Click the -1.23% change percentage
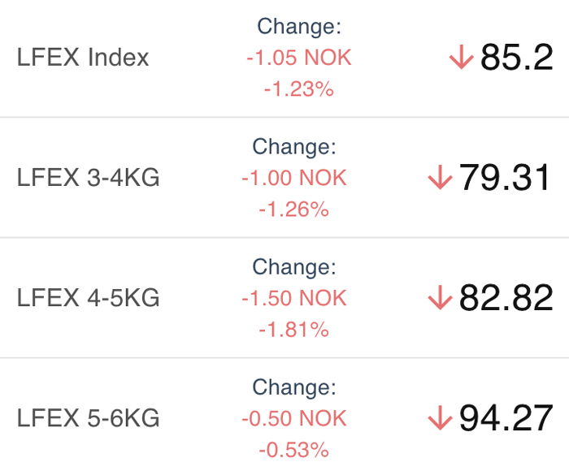569x475 pixels. (298, 89)
